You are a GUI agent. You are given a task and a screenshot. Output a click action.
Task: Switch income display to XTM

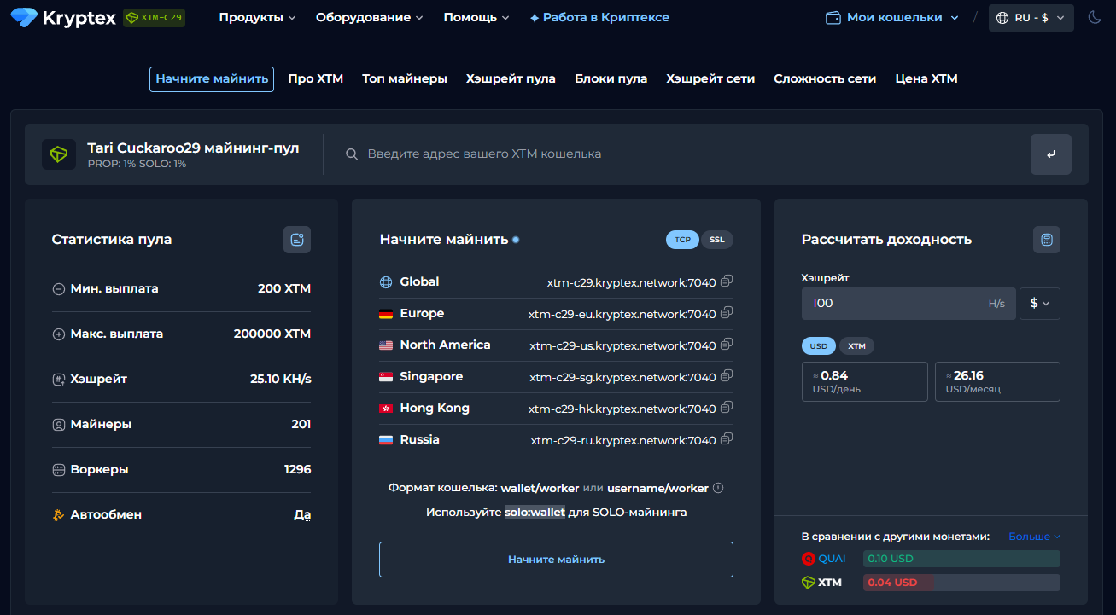(856, 346)
